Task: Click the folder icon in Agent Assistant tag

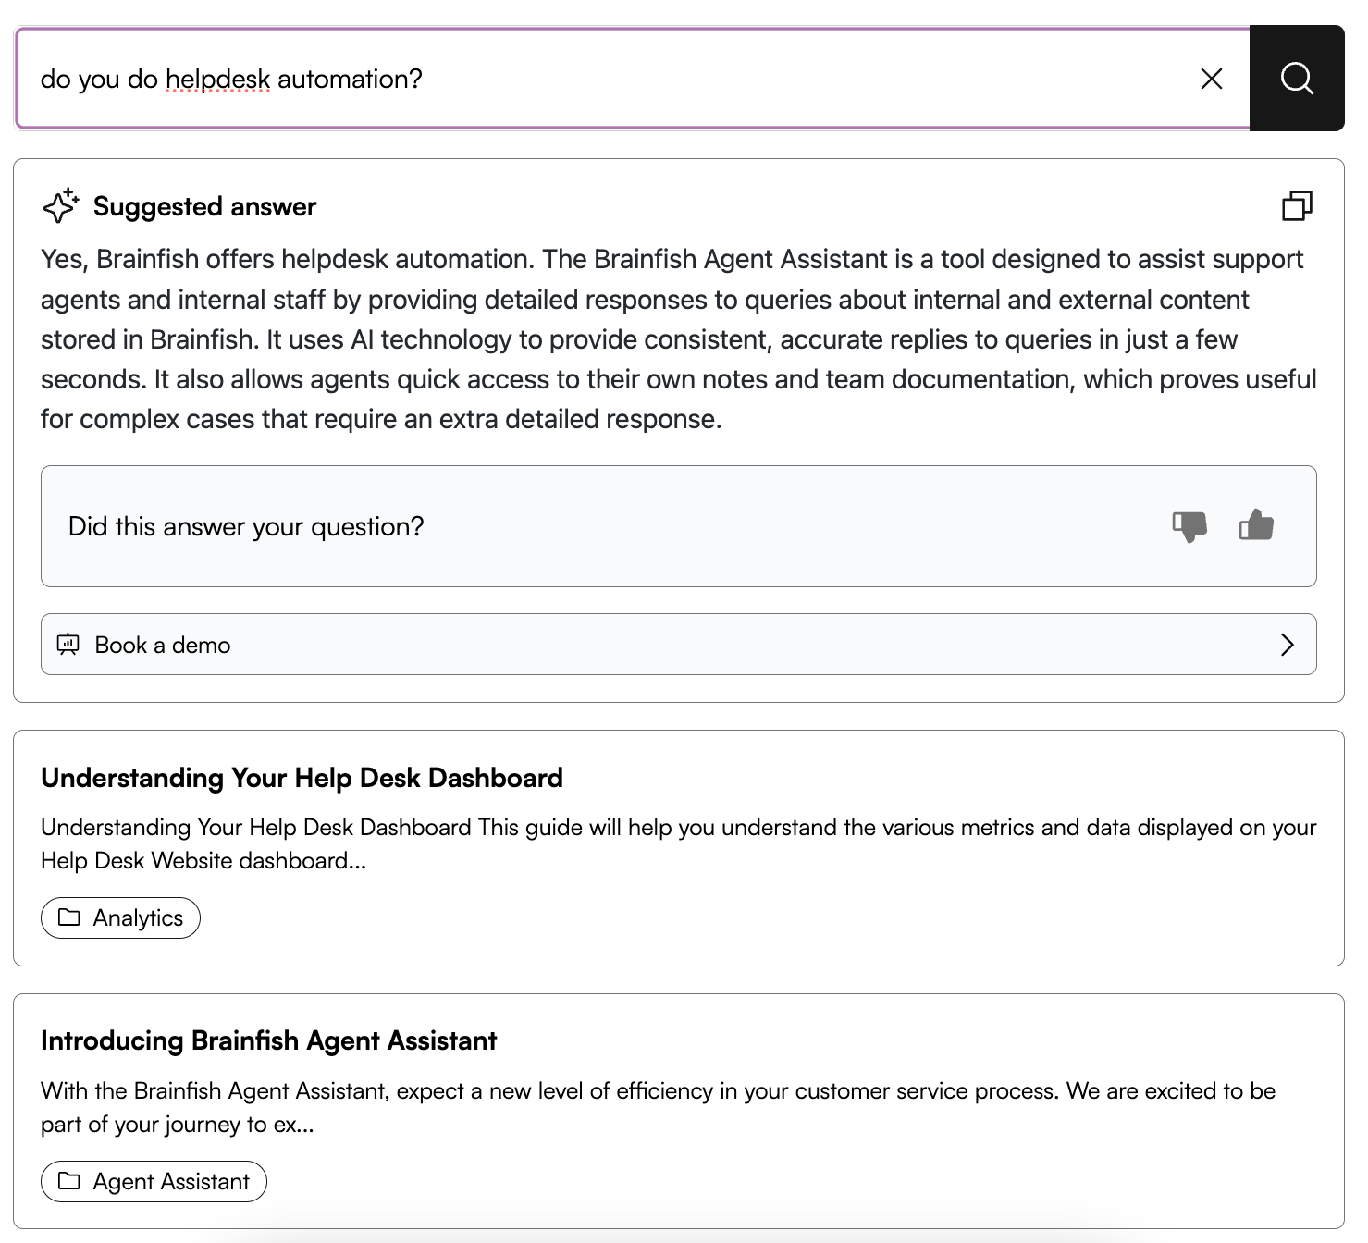Action: coord(69,1181)
